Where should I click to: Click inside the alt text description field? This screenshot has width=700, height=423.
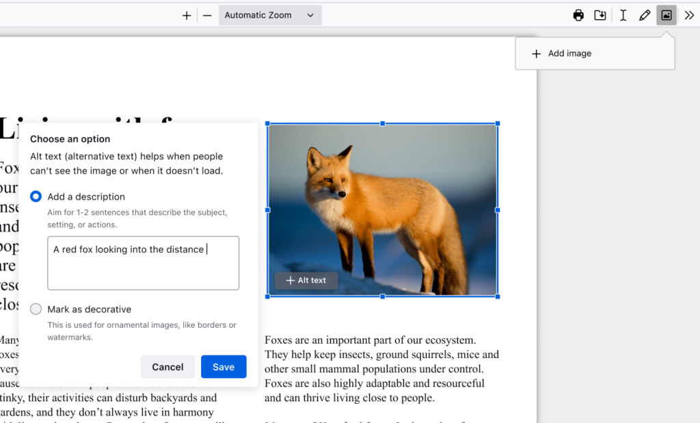click(143, 262)
